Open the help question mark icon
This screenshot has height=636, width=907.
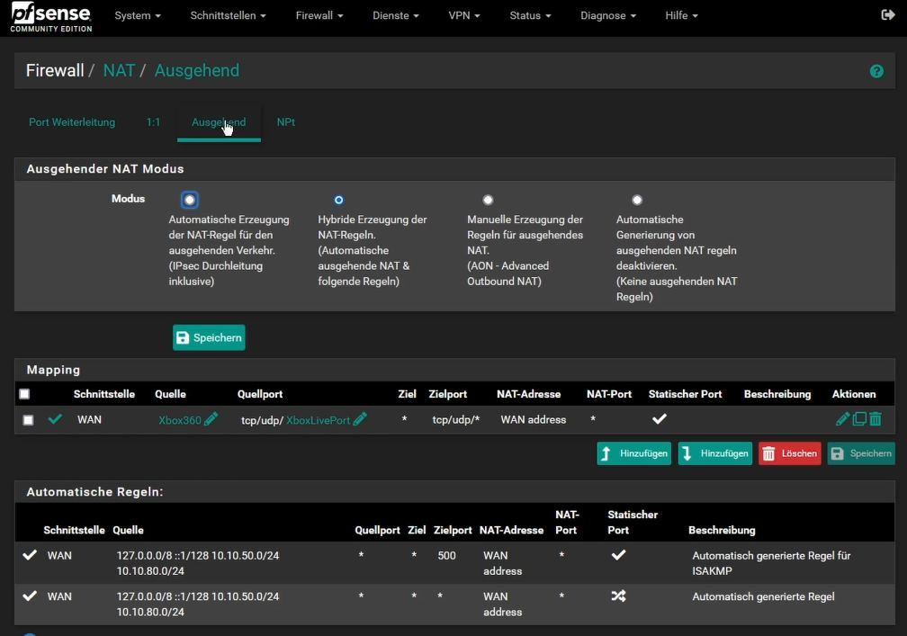[x=876, y=71]
